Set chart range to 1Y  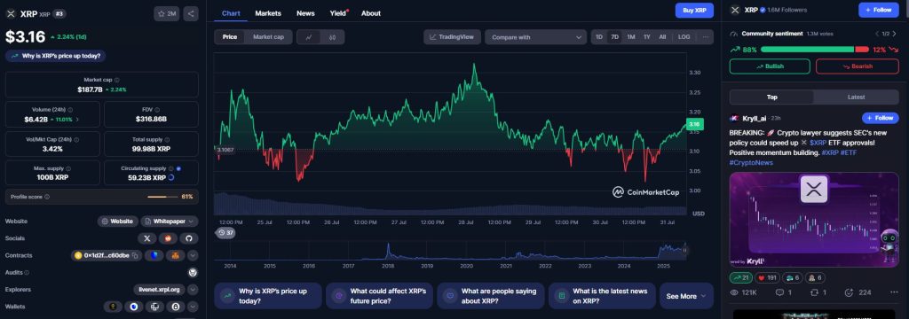pyautogui.click(x=646, y=37)
